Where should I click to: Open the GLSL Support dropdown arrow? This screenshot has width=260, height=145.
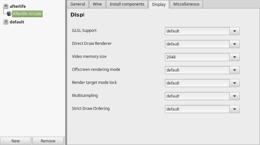[235, 31]
